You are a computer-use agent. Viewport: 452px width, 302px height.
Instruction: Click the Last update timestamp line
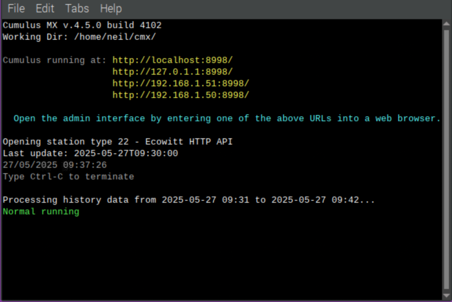click(x=89, y=153)
